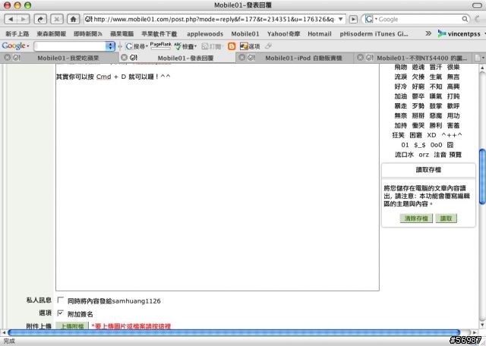
Task: Open a new tab via page icon
Action: pyautogui.click(x=478, y=58)
